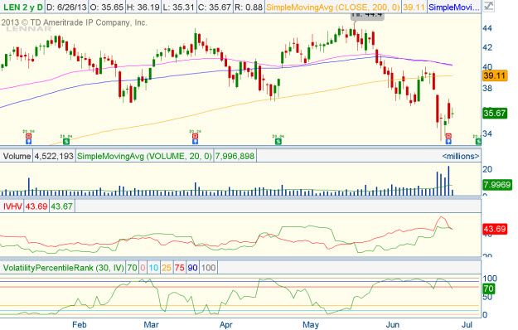Click the green dividend icon in late April
The width and height of the screenshot is (518, 330).
pyautogui.click(x=278, y=142)
